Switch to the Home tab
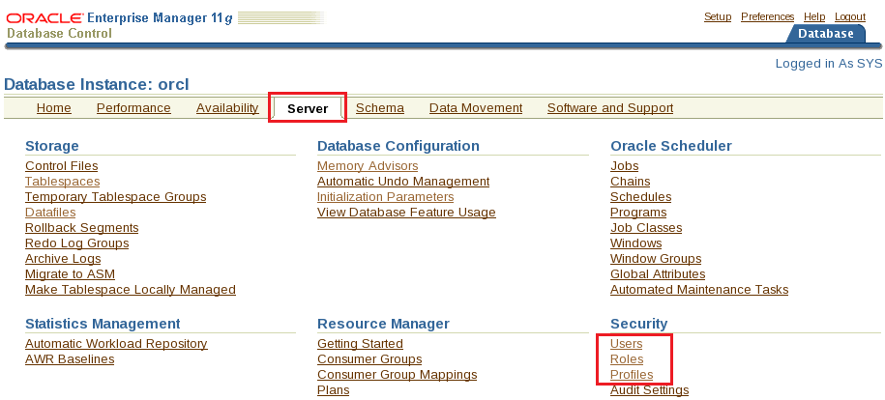Screen dimensions: 885x400 click(x=53, y=108)
